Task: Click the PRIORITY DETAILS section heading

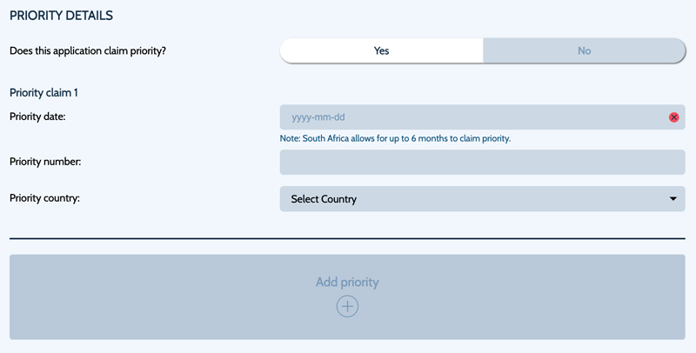Action: tap(61, 16)
